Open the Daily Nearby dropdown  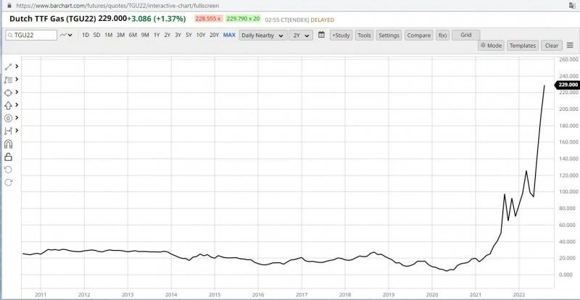coord(262,35)
